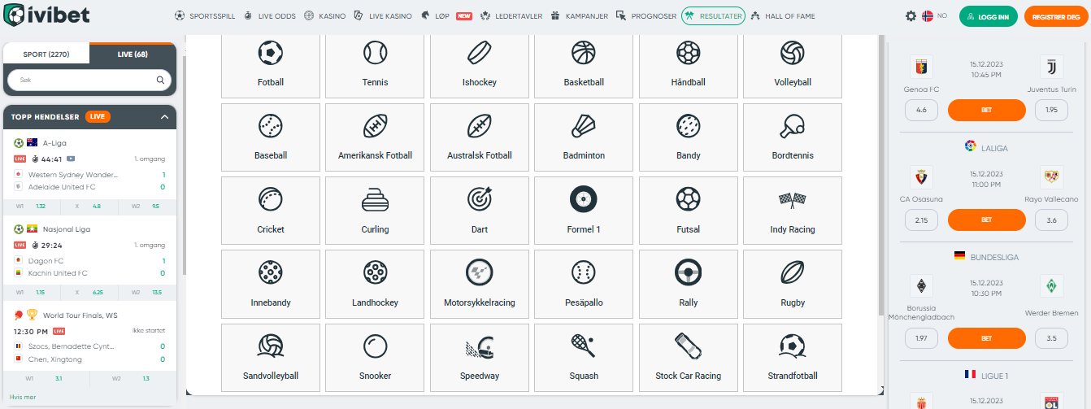Choose the Ishockey tile
The height and width of the screenshot is (409, 1091).
[x=480, y=67]
